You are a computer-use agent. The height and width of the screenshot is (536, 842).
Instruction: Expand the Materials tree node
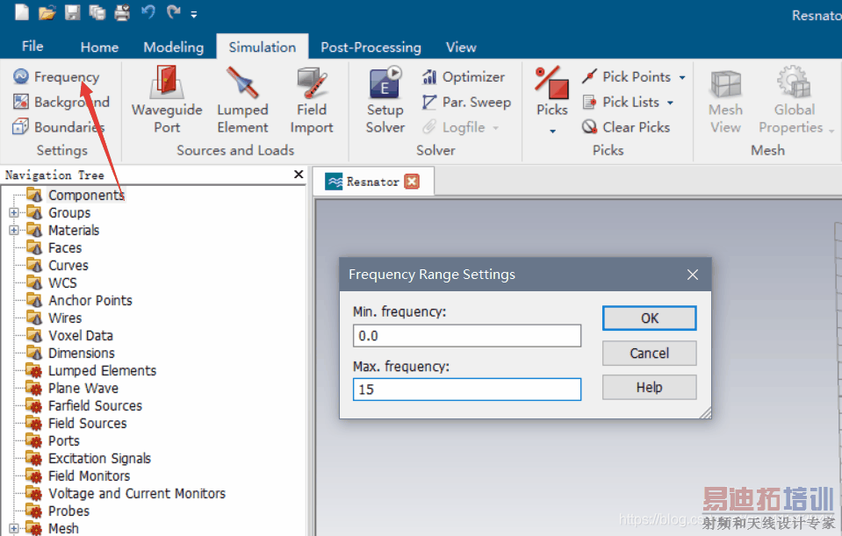pyautogui.click(x=14, y=230)
